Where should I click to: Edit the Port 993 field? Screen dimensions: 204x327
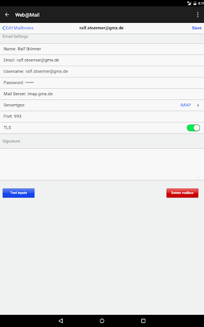[102, 116]
